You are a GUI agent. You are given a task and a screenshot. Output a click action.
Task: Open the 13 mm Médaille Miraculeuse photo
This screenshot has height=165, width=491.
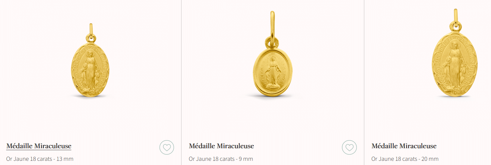pyautogui.click(x=90, y=60)
